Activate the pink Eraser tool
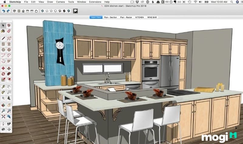Screen dimensions: 243x144 (x=9, y=31)
